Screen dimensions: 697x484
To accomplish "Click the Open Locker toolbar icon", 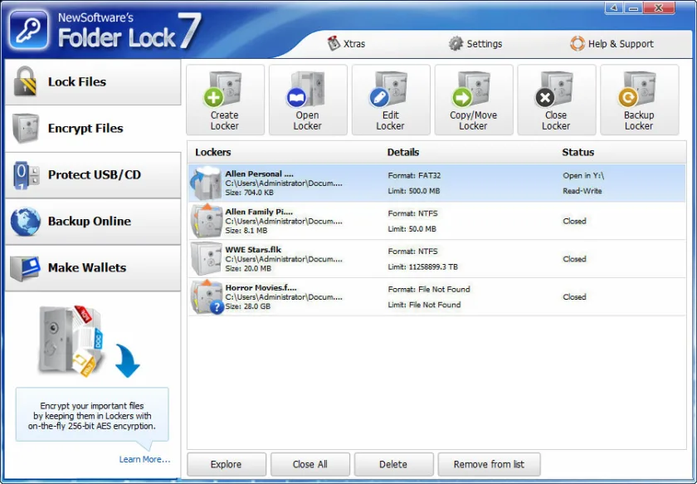I will click(306, 89).
